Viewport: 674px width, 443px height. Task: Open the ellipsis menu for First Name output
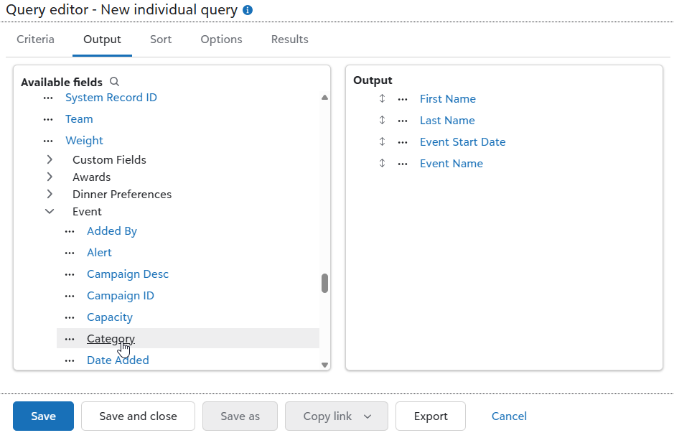[x=401, y=98]
